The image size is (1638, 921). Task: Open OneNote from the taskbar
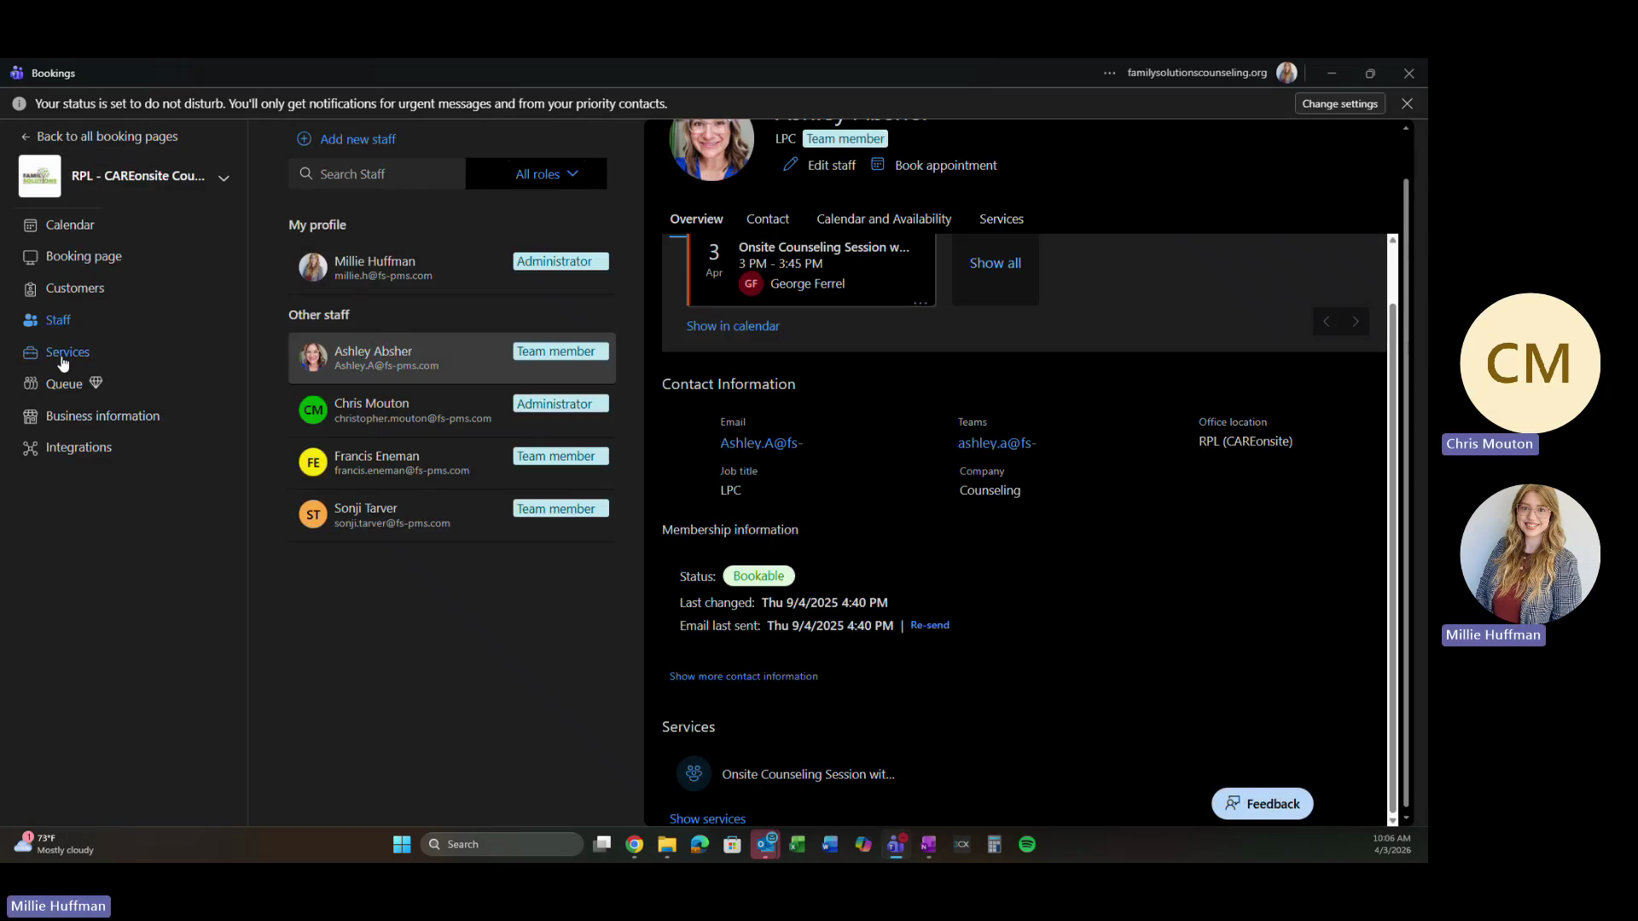928,844
